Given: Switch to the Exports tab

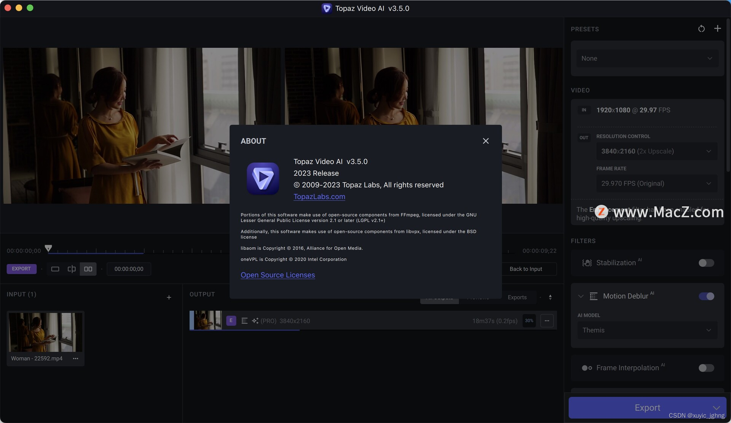Looking at the screenshot, I should [x=517, y=297].
